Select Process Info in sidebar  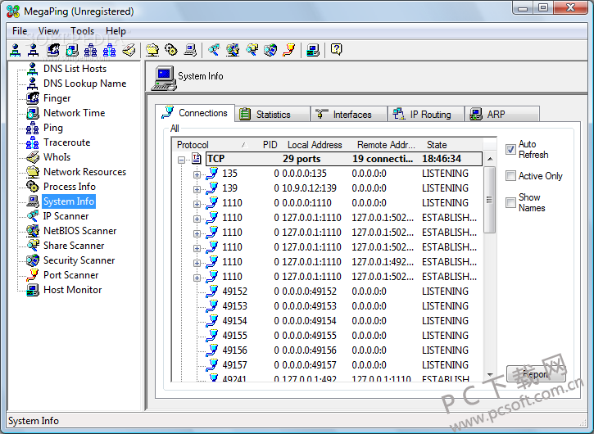point(70,187)
